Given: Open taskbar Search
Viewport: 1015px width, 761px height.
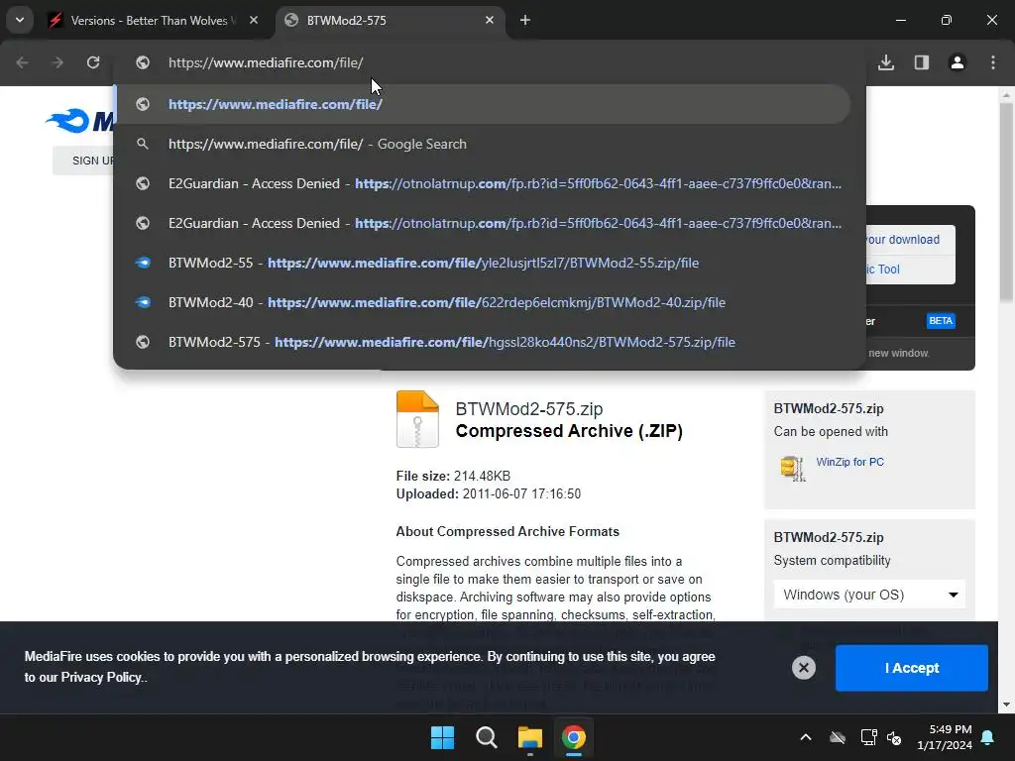Looking at the screenshot, I should point(486,737).
